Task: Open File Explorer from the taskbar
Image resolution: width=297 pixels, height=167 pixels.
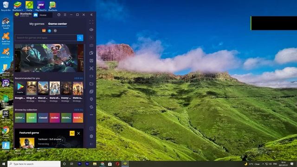Action: (x=95, y=164)
